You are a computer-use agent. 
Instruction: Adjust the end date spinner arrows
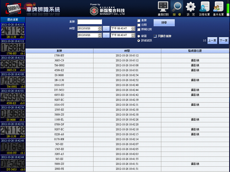pyautogui.click(x=100, y=35)
